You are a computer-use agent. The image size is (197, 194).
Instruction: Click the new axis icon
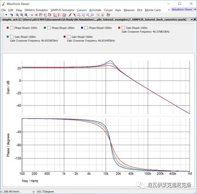click(x=45, y=15)
